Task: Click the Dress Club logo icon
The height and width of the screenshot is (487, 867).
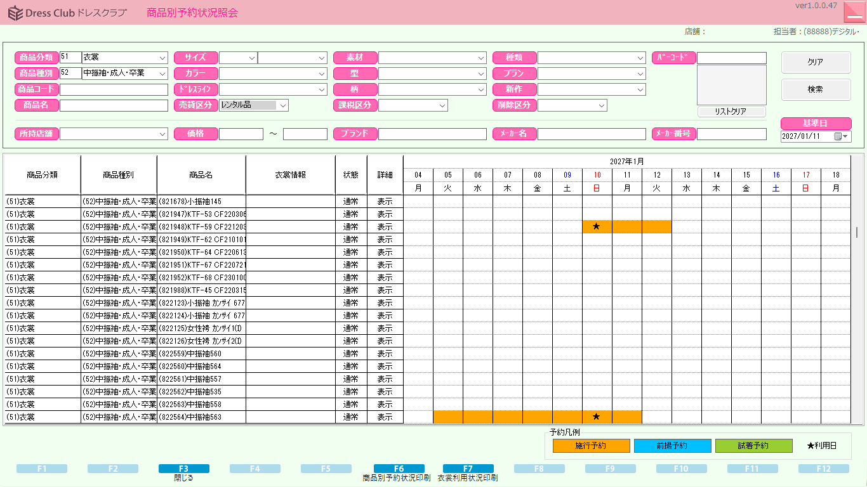Action: (x=15, y=13)
